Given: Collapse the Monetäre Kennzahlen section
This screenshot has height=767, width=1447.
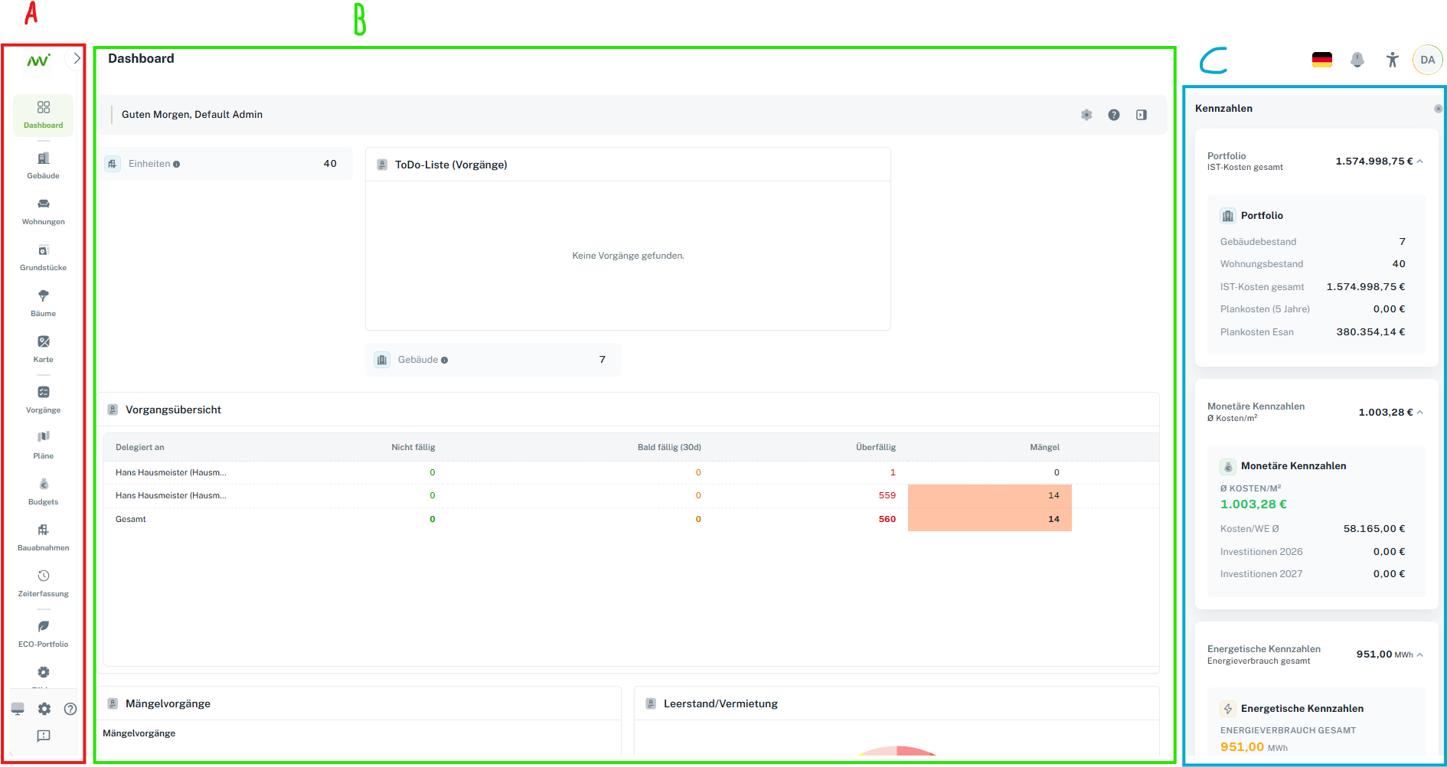Looking at the screenshot, I should (1420, 413).
